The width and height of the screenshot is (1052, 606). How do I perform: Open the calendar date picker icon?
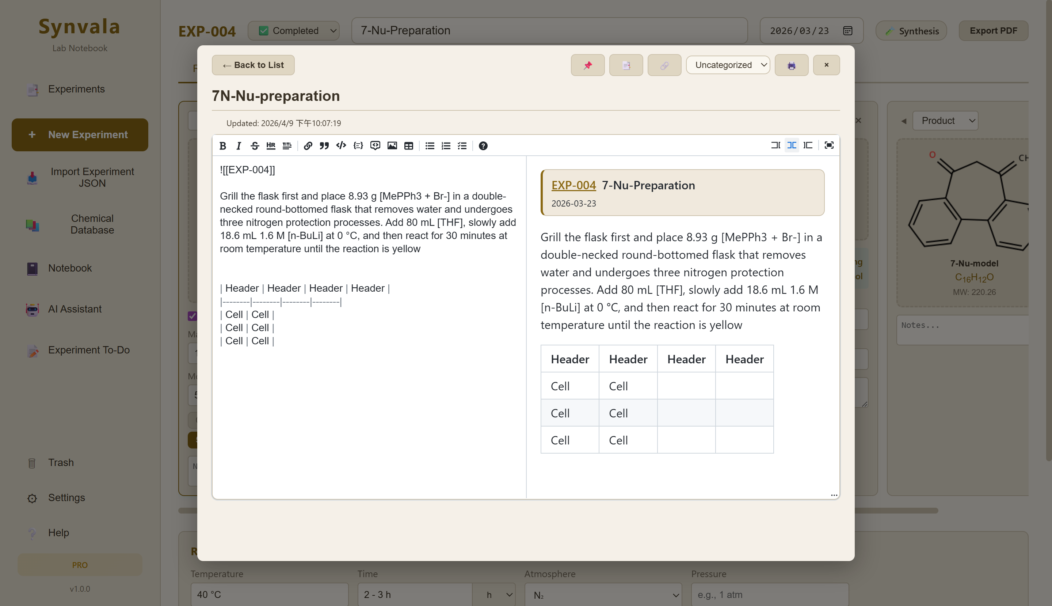coord(847,31)
